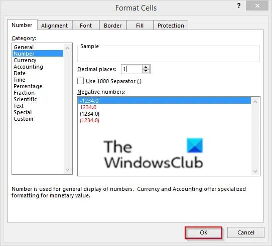This screenshot has width=272, height=246.
Task: Confirm with the OK button
Action: coord(203,232)
